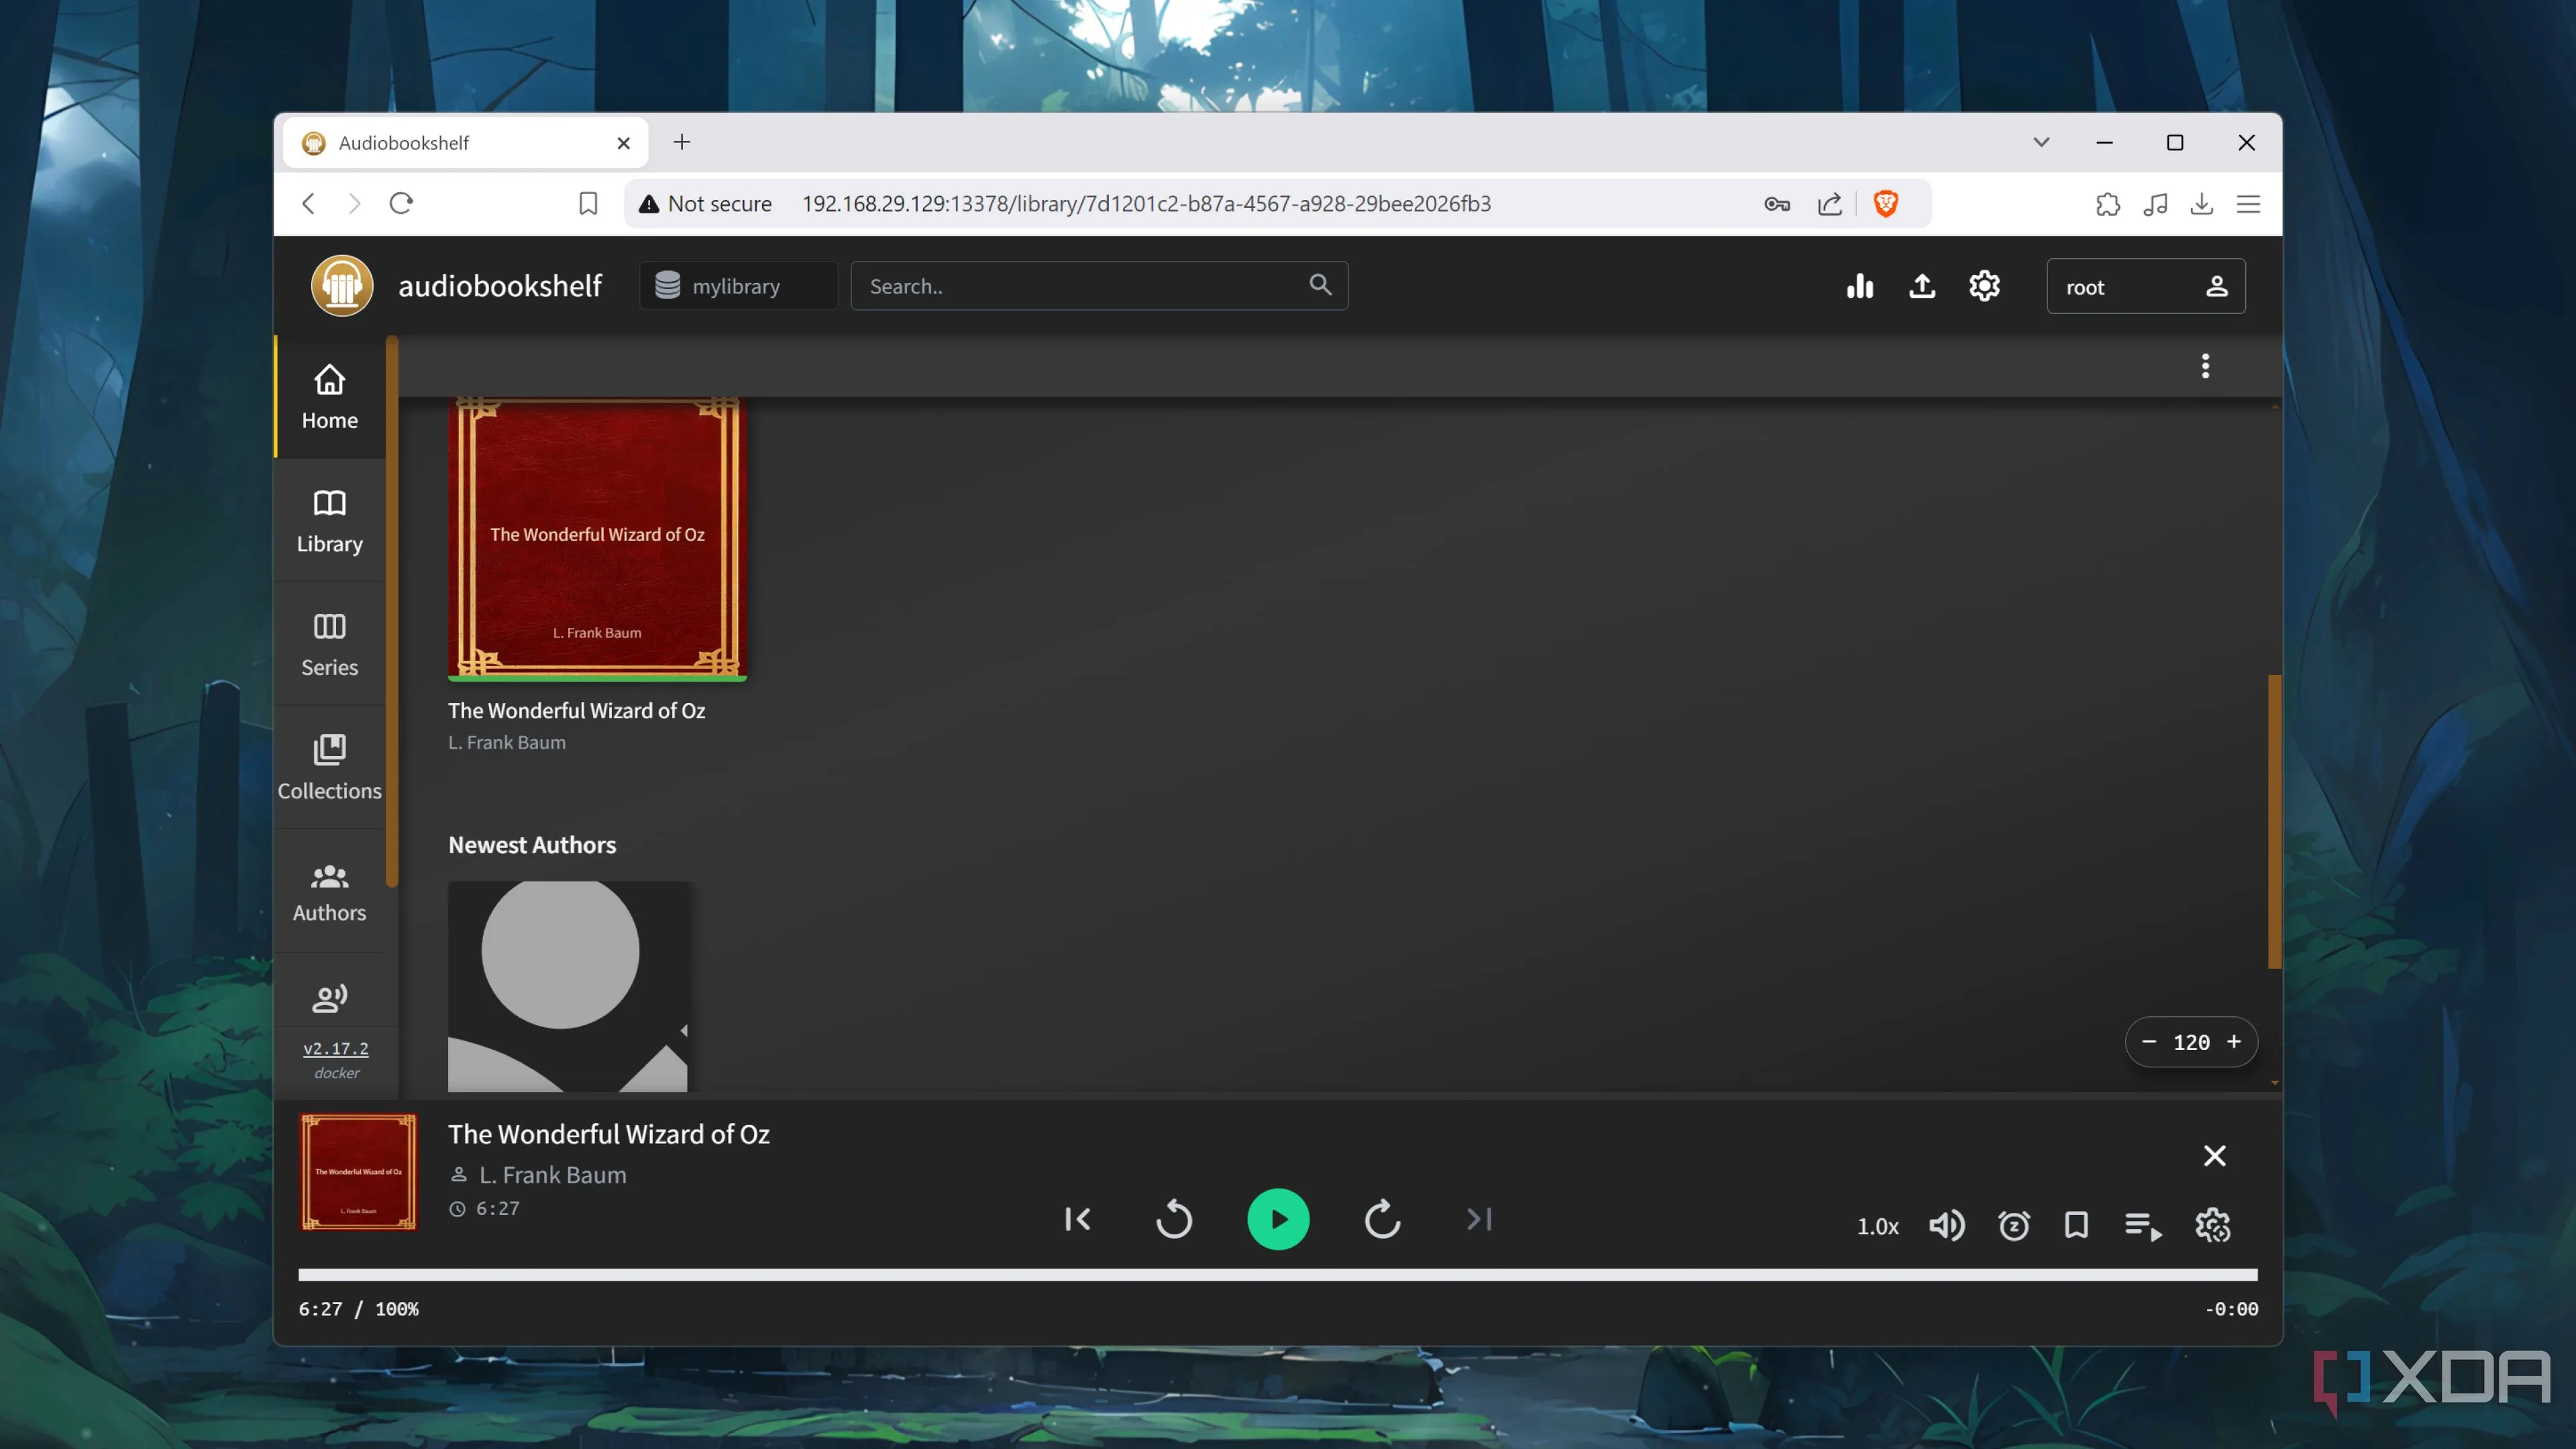Toggle the -0:00 time remaining display
2576x1449 pixels.
[2231, 1309]
